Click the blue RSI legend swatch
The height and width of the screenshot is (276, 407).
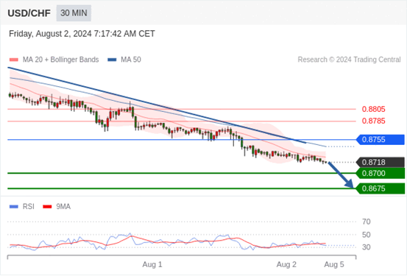click(x=14, y=207)
